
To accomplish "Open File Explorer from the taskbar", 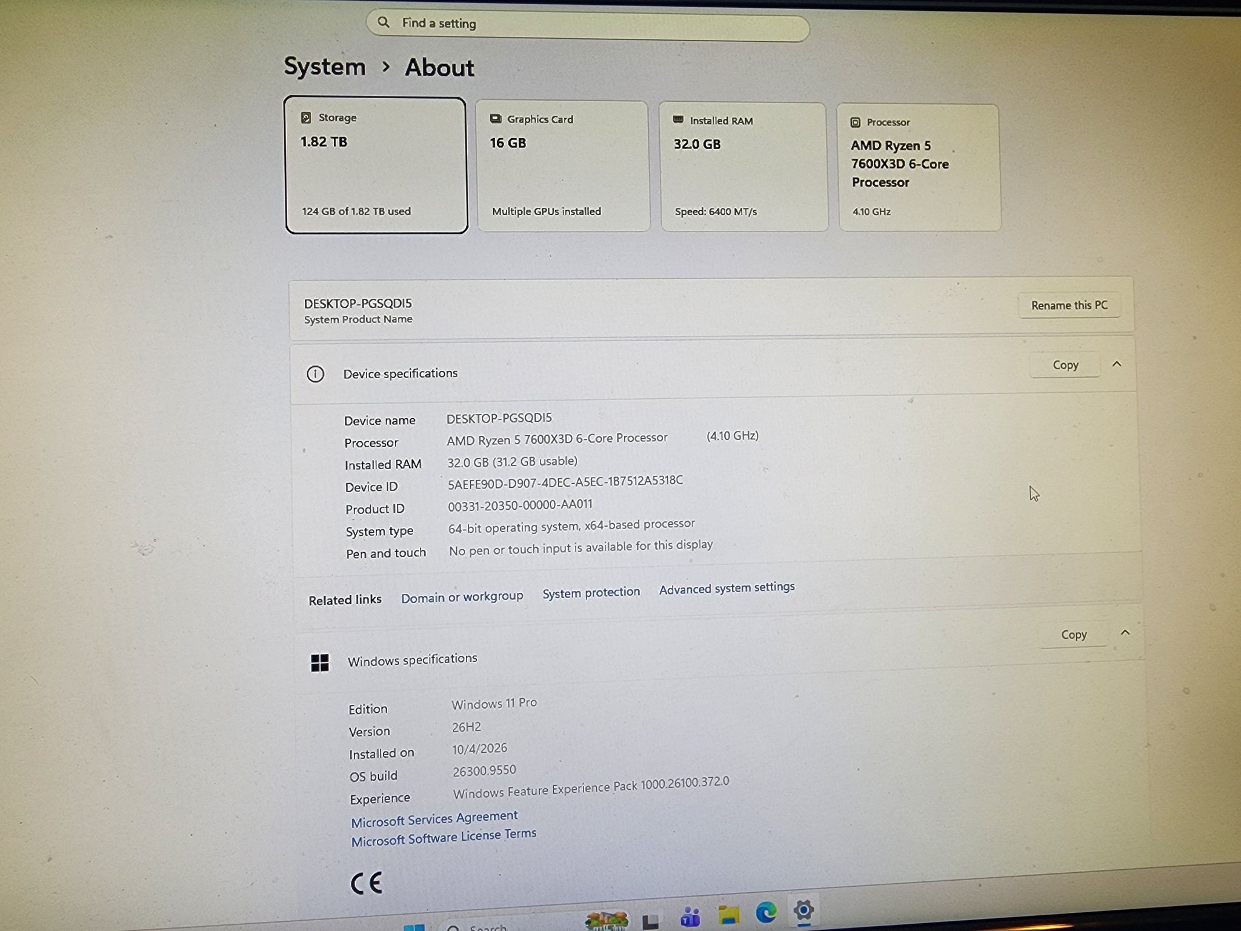I will click(x=729, y=915).
